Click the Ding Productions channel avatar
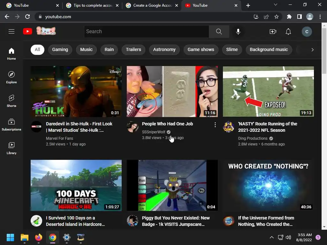 coord(229,127)
